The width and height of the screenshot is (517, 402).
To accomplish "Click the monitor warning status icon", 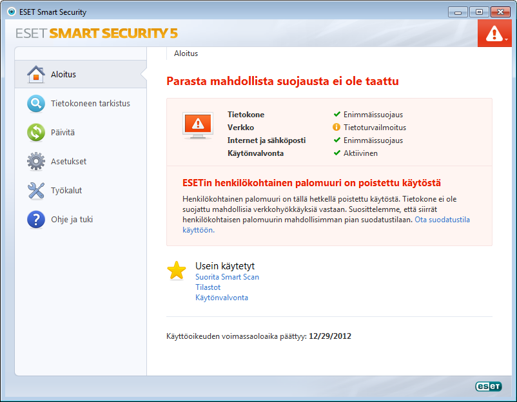I will click(x=198, y=126).
